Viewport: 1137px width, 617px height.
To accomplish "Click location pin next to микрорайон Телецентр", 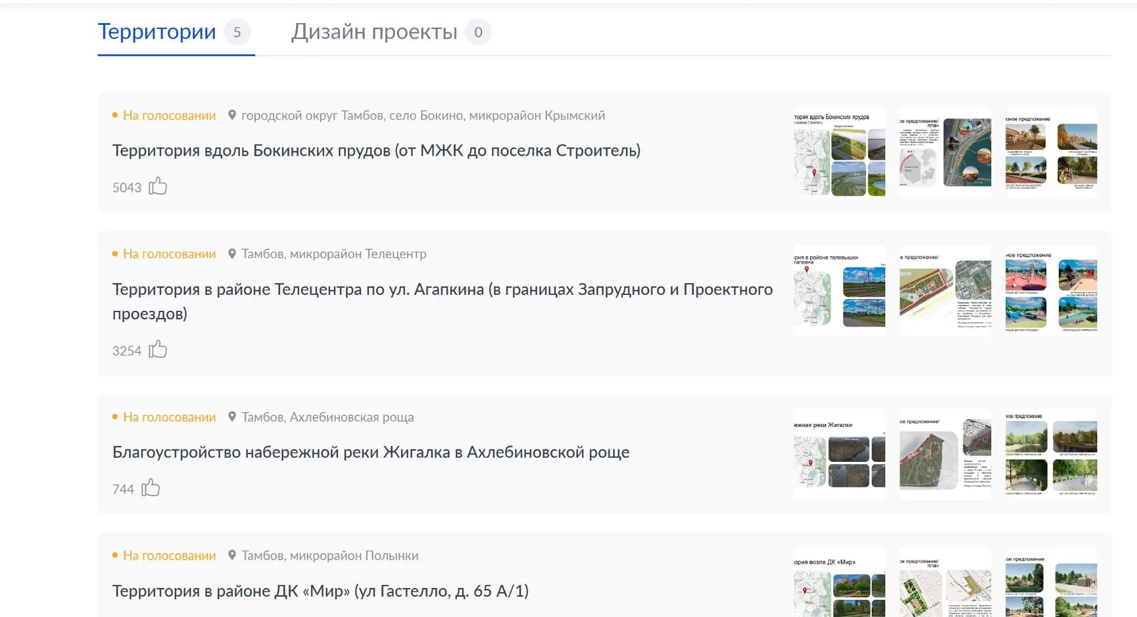I will pyautogui.click(x=232, y=254).
